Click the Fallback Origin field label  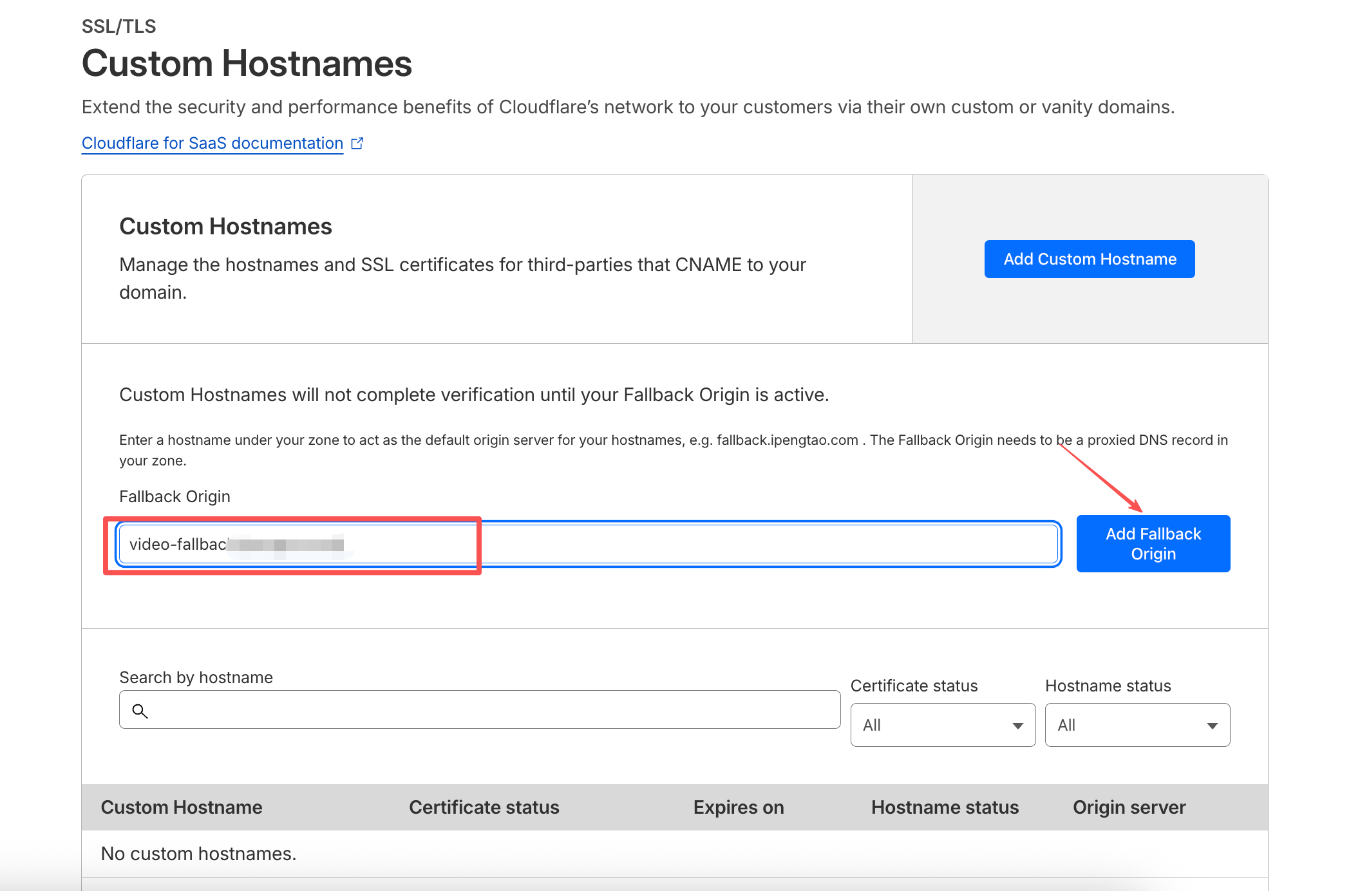(175, 496)
